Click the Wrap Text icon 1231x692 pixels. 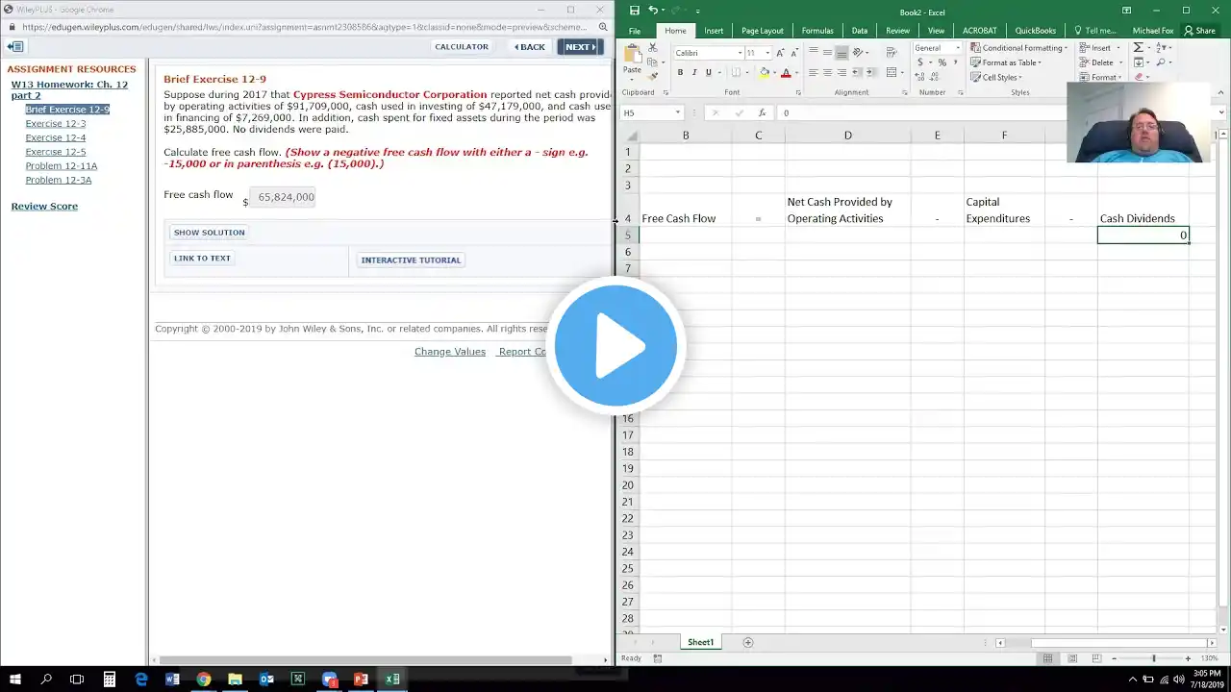click(892, 53)
